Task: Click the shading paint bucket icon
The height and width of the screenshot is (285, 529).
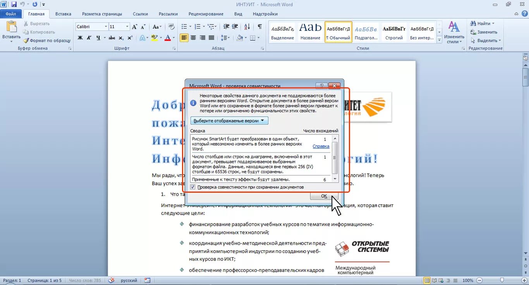Action: 240,38
